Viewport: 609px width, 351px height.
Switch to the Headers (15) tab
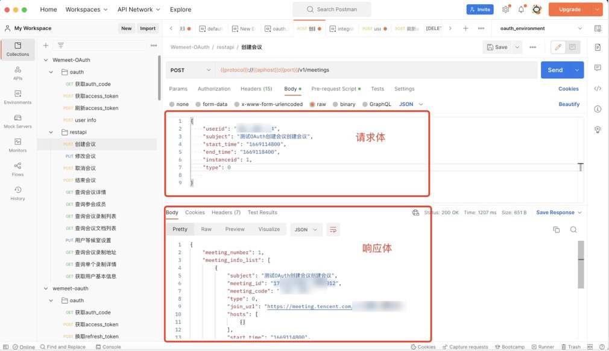(256, 89)
